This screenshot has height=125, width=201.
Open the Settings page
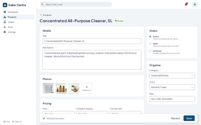(x=18, y=32)
